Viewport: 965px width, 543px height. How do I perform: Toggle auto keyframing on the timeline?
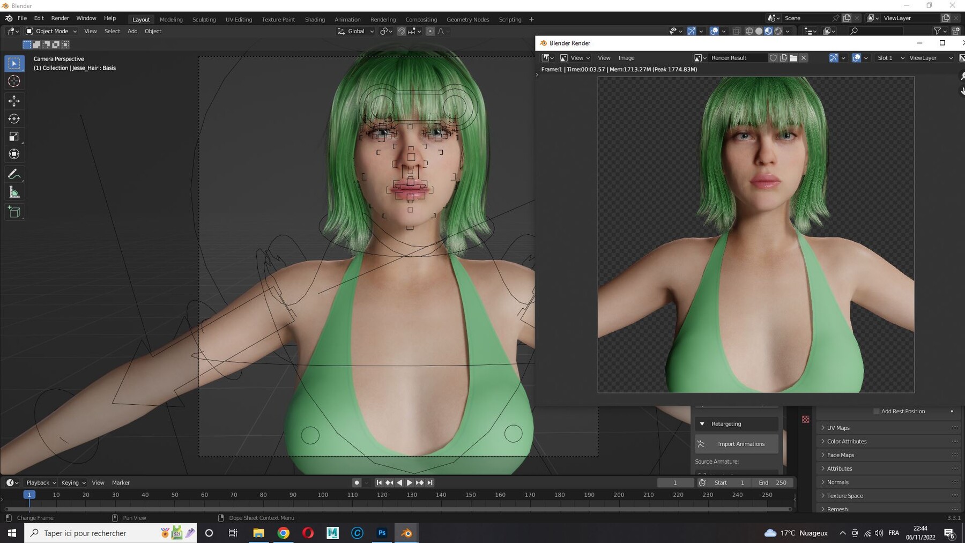click(x=357, y=482)
